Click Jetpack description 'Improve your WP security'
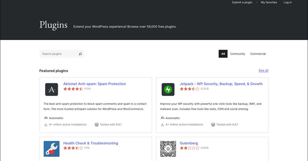 point(211,106)
